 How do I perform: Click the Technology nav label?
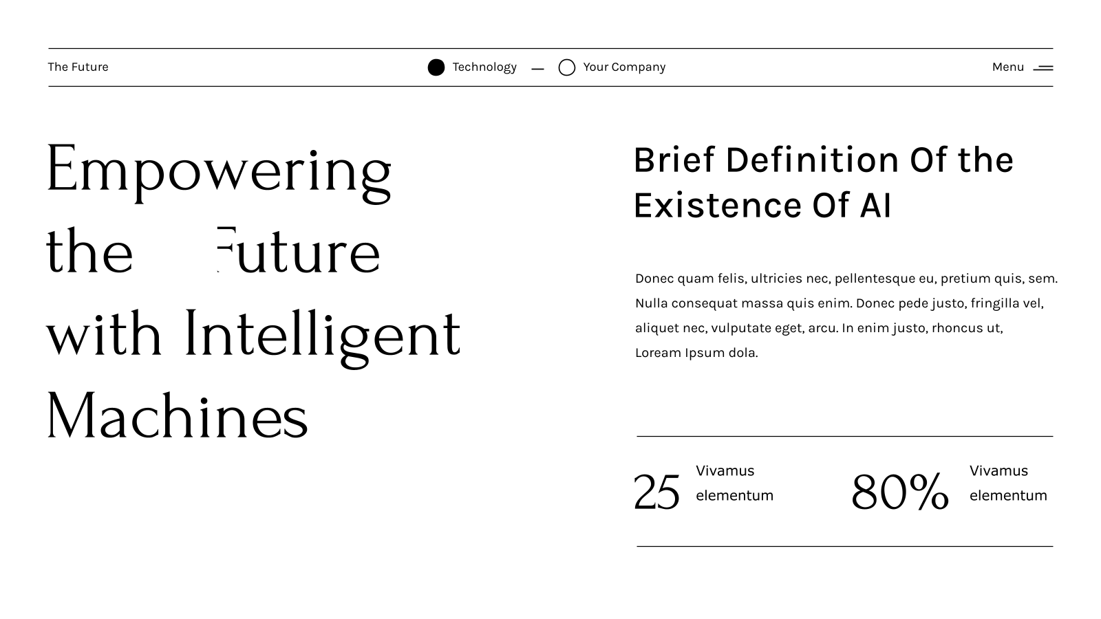[x=484, y=67]
